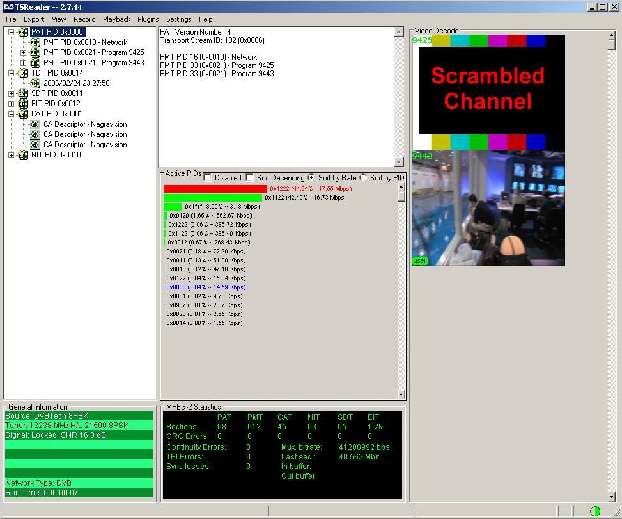Expand PMT PID 0x0021 Program 9443 node
The image size is (622, 519).
[23, 63]
